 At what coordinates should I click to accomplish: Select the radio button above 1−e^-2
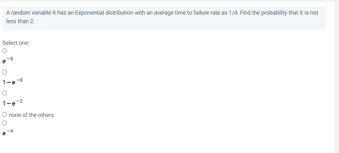[4, 93]
